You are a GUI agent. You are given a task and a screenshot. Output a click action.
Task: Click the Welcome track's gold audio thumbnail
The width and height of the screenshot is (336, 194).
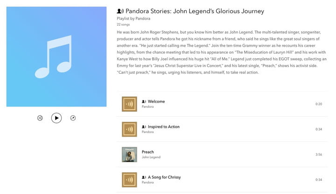(129, 104)
